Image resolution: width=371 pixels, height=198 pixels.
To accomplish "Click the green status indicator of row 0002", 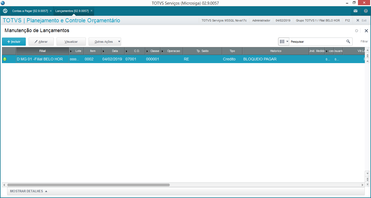I will click(5, 59).
